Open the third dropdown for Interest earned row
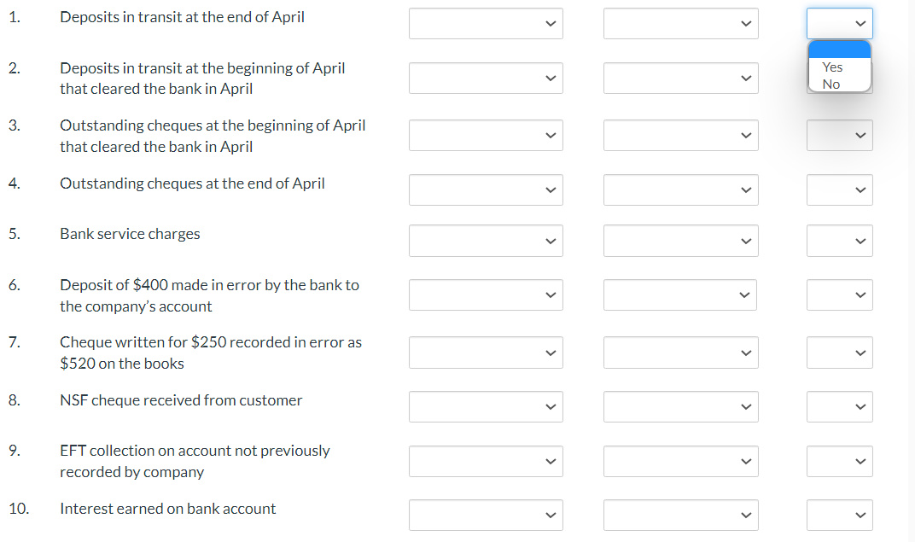 point(839,515)
